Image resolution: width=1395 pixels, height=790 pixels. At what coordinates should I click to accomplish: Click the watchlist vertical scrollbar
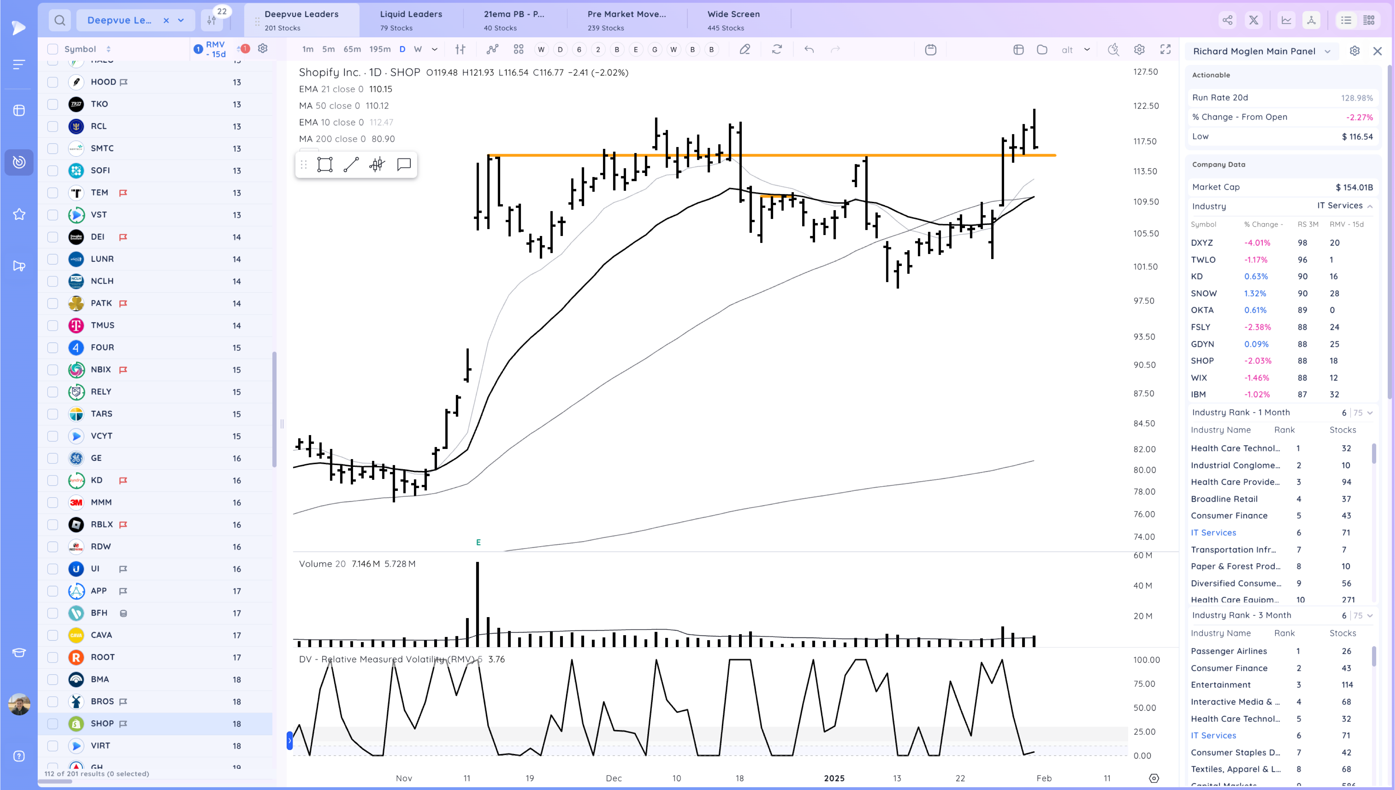274,409
